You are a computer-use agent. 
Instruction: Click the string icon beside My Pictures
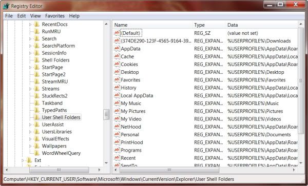pyautogui.click(x=117, y=111)
